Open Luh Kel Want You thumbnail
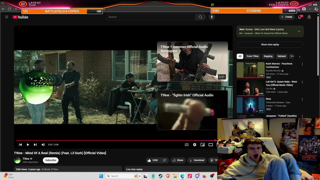Viewport: 320px width, 180px height. [250, 88]
